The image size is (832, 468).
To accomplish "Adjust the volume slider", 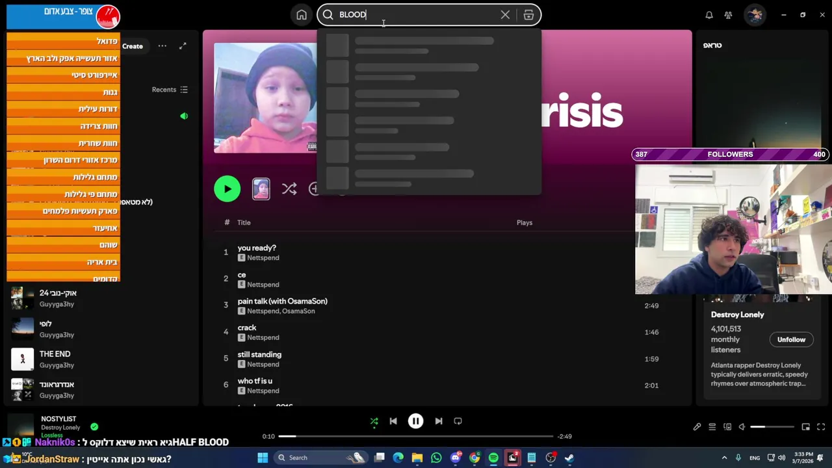I will (772, 427).
